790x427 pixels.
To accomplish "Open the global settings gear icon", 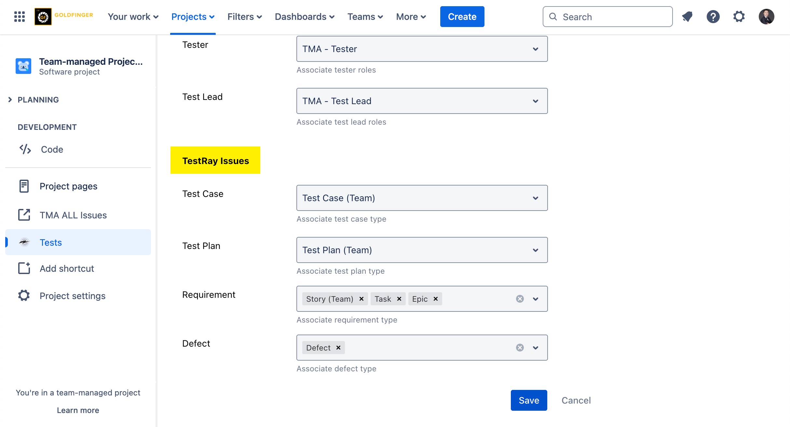I will [739, 17].
